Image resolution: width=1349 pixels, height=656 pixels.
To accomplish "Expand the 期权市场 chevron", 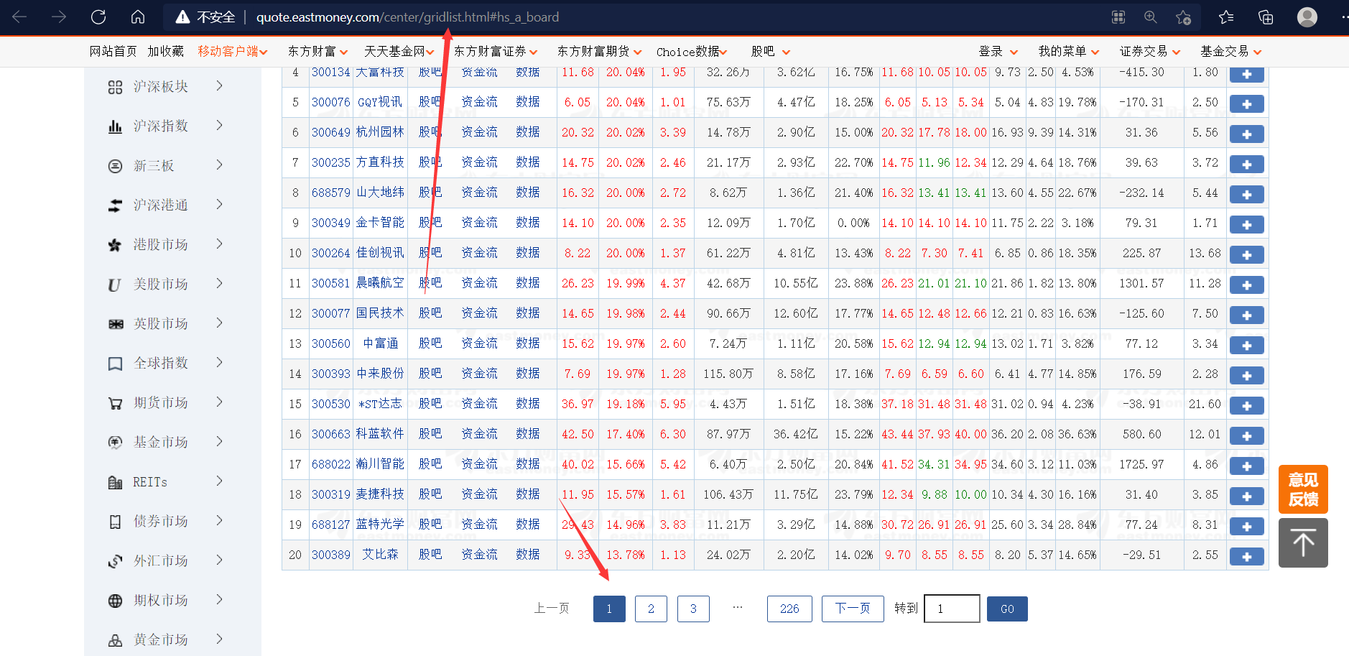I will [220, 600].
